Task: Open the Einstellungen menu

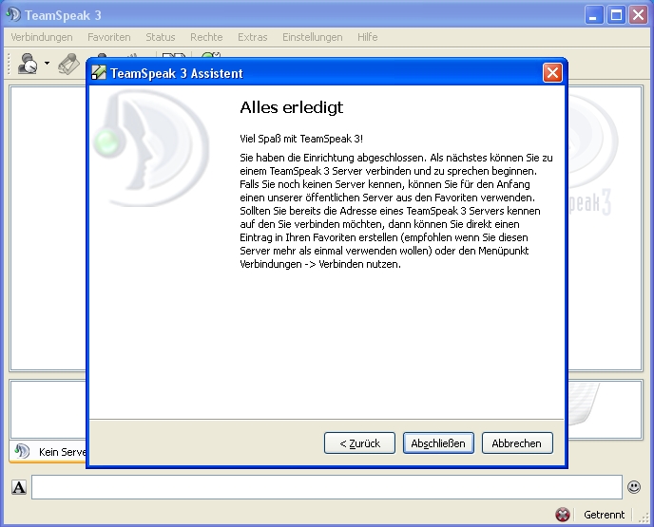Action: [313, 37]
